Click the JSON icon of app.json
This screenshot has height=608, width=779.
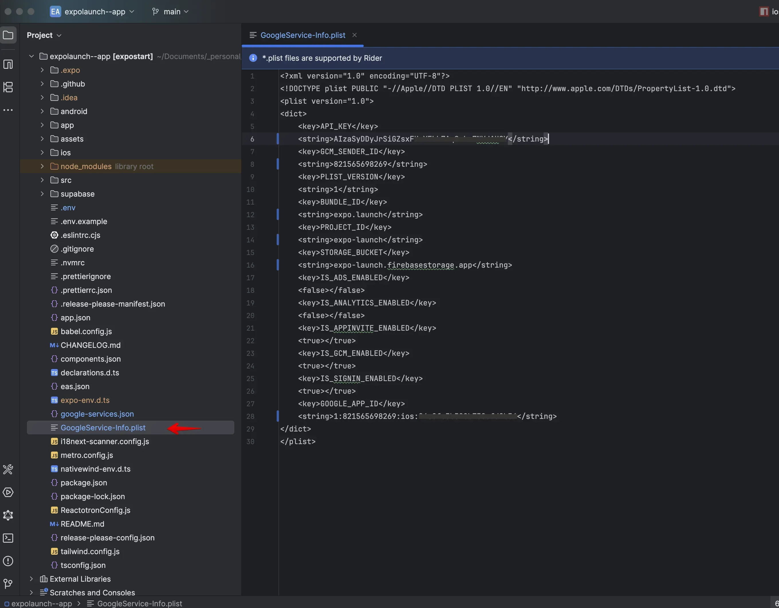tap(54, 317)
